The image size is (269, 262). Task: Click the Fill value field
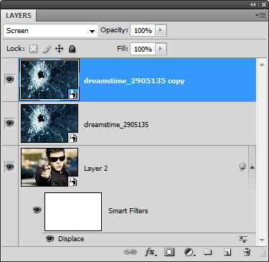click(x=143, y=49)
